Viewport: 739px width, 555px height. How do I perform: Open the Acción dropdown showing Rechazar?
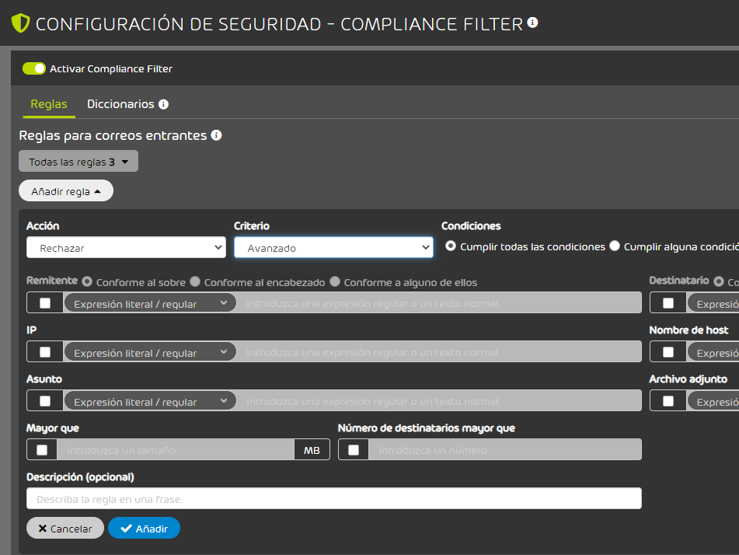pos(127,247)
